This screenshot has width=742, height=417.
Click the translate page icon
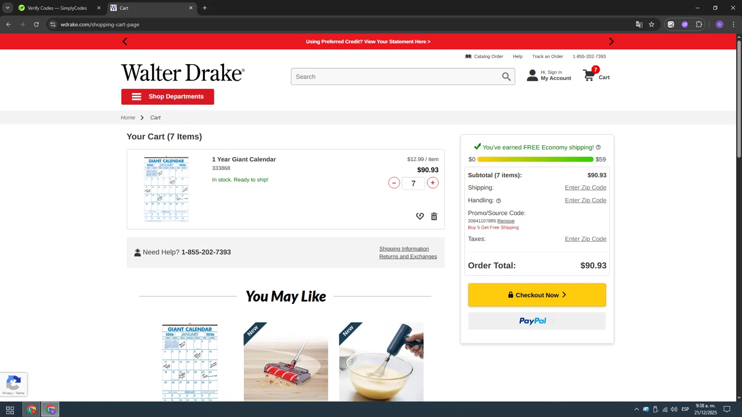point(639,24)
